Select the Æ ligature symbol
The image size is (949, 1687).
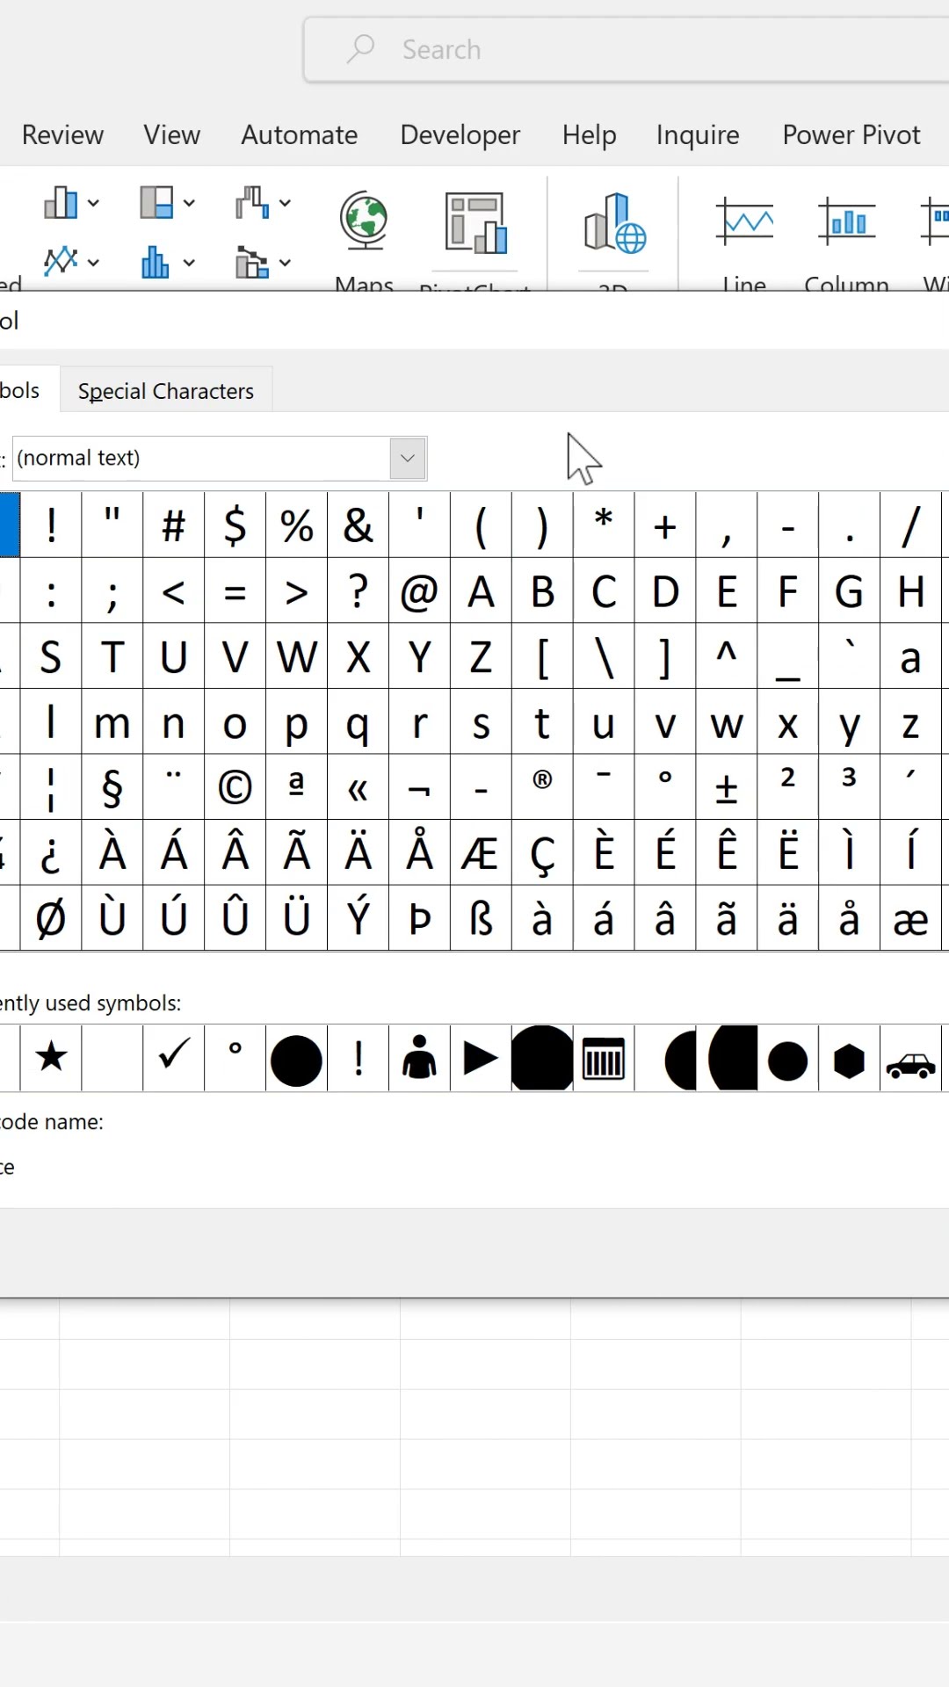click(481, 852)
